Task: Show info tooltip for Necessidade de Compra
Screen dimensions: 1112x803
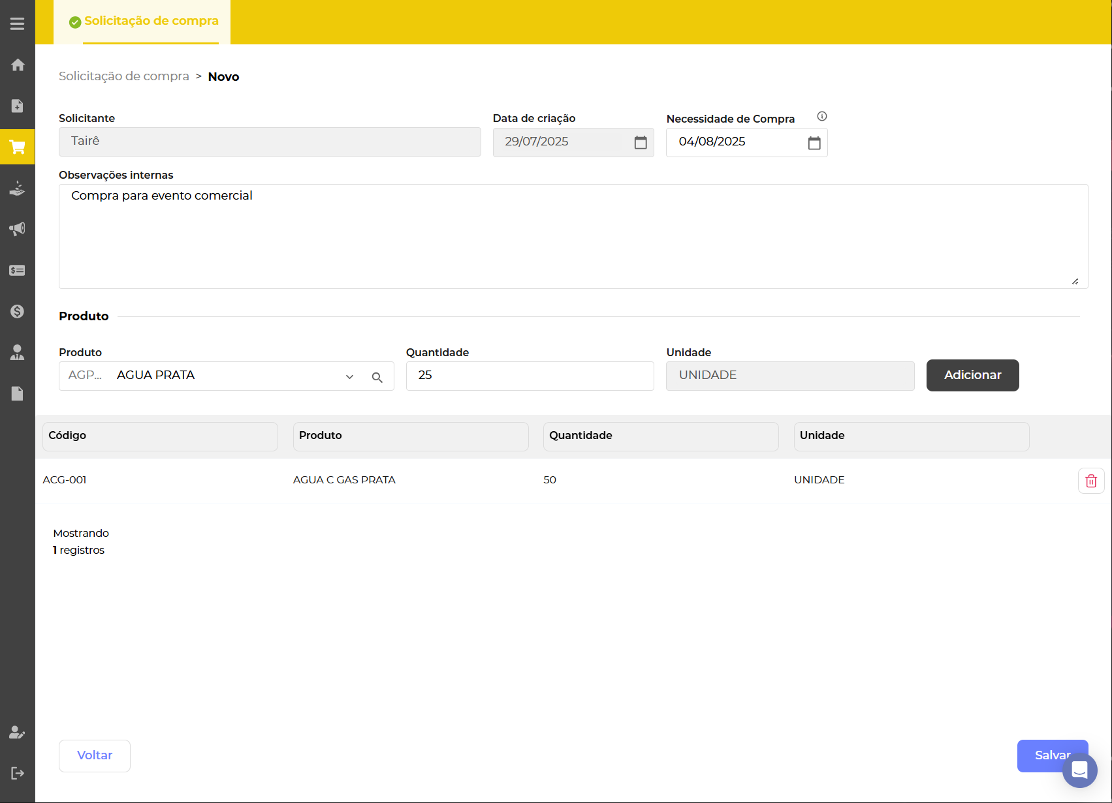Action: click(822, 116)
